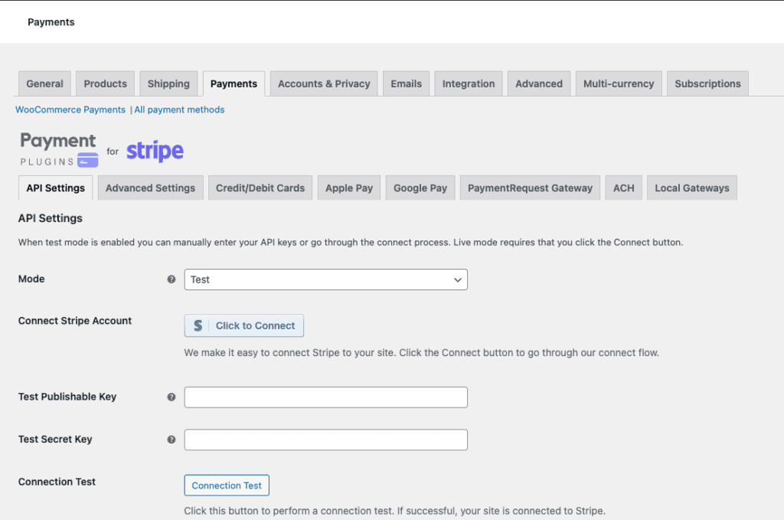The image size is (784, 520).
Task: Select the Local Gateways tab
Action: pyautogui.click(x=692, y=188)
